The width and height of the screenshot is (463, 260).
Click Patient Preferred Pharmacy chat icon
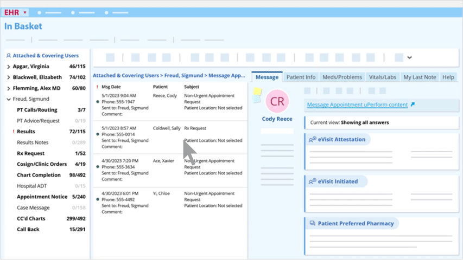pos(313,223)
